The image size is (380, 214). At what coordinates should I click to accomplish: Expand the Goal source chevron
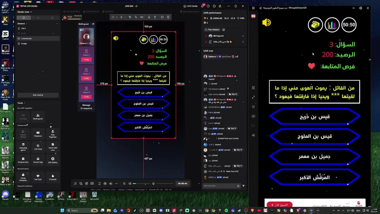coord(53,33)
